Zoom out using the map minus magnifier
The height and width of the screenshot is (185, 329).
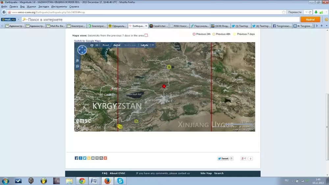(x=78, y=66)
